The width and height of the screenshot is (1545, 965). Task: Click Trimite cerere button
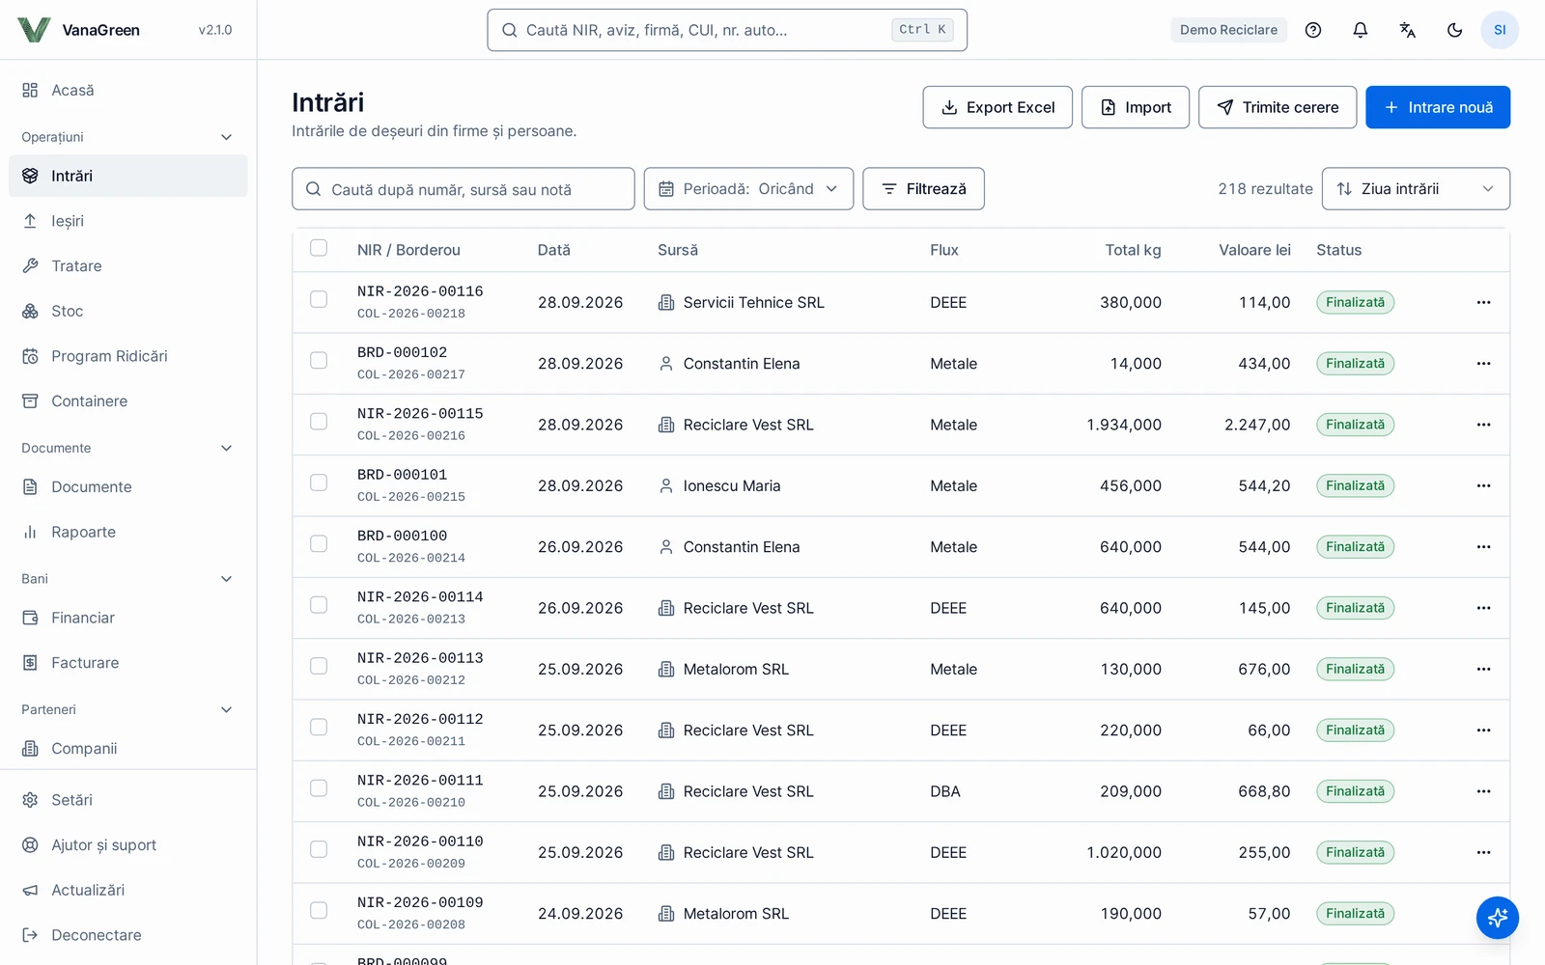click(x=1278, y=107)
